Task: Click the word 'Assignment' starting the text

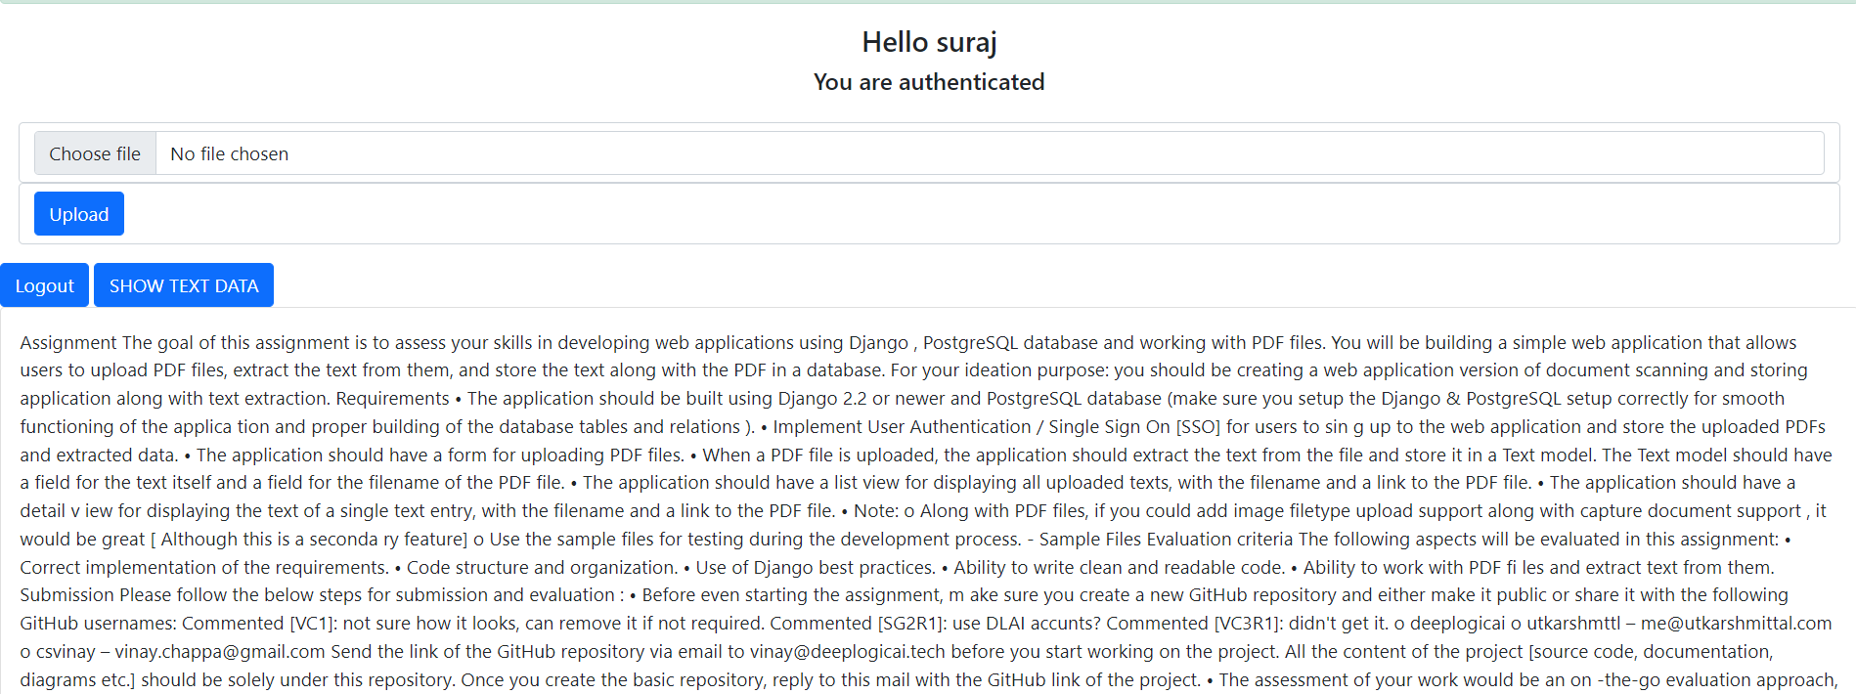Action: point(68,342)
